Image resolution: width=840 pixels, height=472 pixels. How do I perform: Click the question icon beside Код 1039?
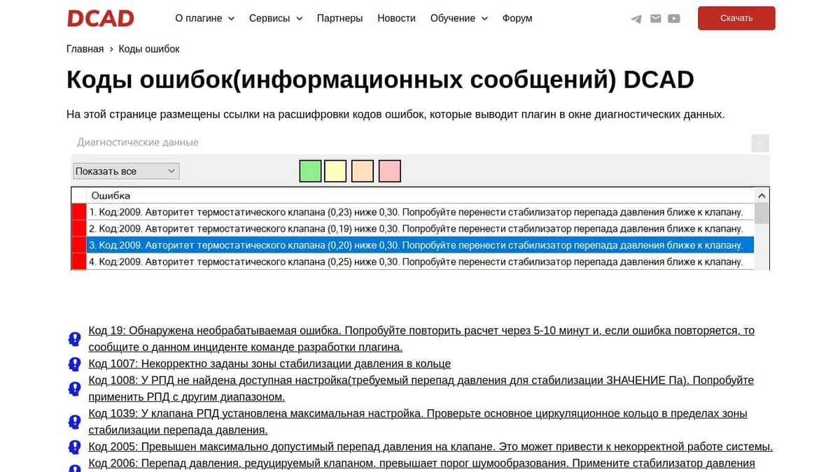click(74, 421)
